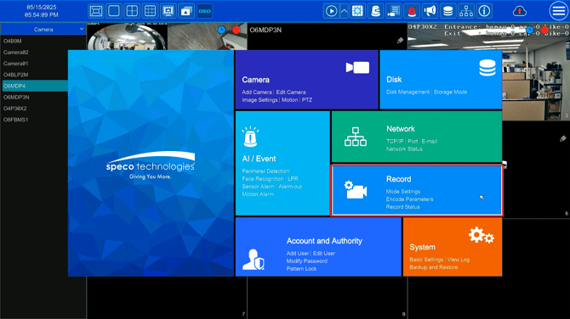This screenshot has width=570, height=319.
Task: Open the PTZ dome camera control icon
Action: tap(375, 11)
